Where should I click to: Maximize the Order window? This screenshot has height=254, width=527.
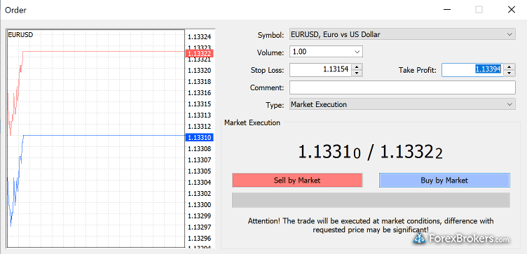tap(479, 10)
